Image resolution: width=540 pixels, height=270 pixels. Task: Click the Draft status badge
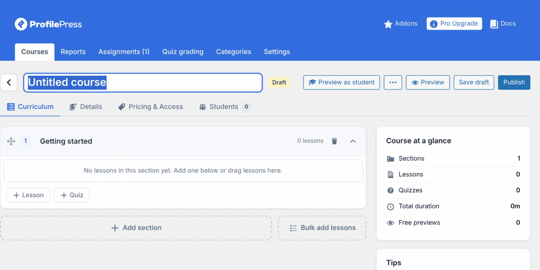[x=279, y=82]
